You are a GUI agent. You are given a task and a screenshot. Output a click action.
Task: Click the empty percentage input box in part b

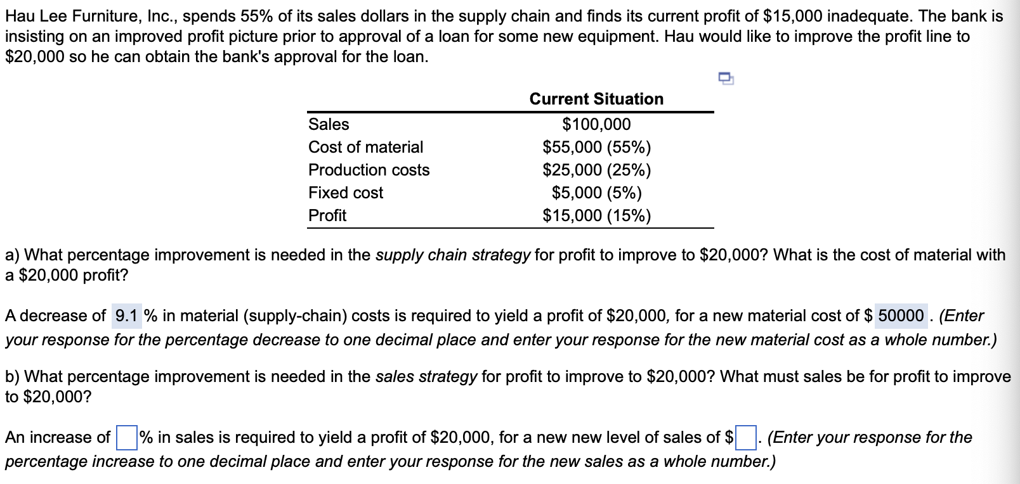pos(126,436)
